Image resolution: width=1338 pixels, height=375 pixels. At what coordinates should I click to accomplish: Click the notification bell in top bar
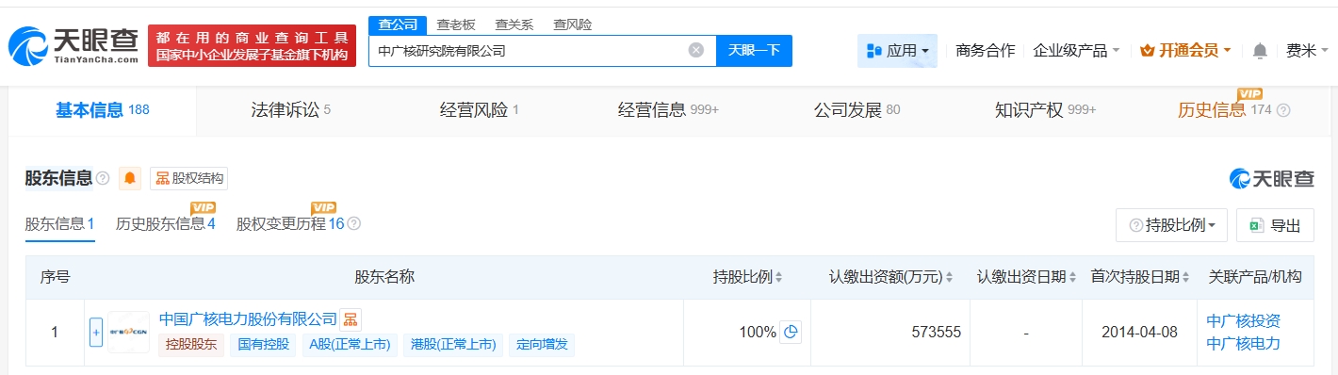[1260, 51]
